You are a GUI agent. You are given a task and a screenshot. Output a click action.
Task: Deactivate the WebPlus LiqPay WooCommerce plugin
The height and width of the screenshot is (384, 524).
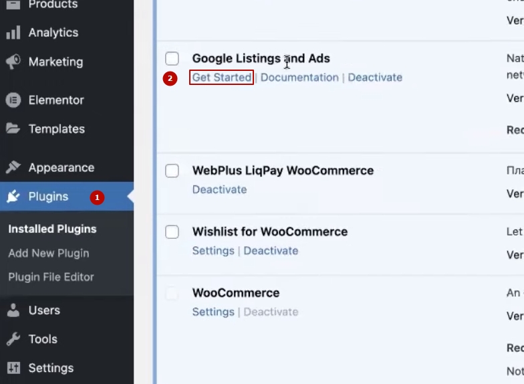point(219,189)
